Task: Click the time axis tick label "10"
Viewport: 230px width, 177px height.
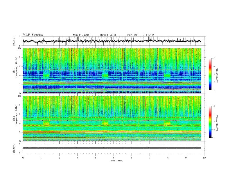Action: pos(204,158)
